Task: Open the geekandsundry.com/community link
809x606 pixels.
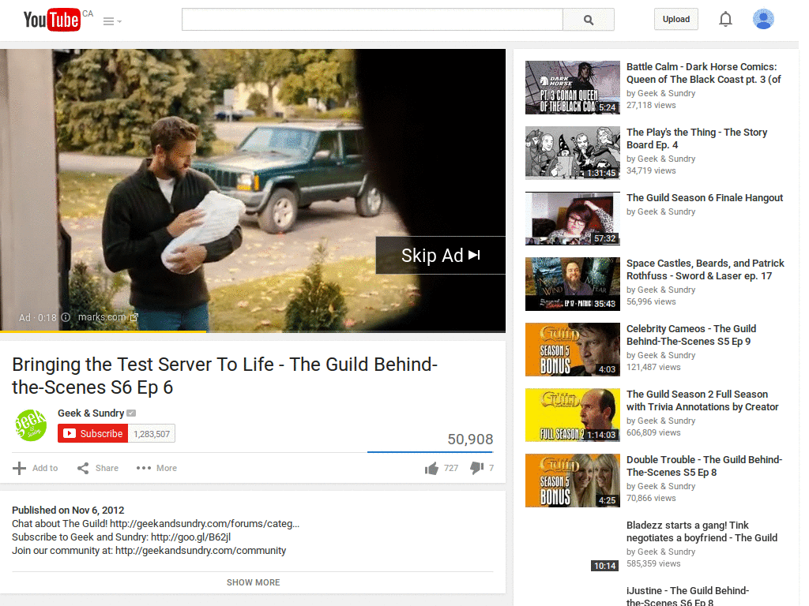Action: coord(201,550)
